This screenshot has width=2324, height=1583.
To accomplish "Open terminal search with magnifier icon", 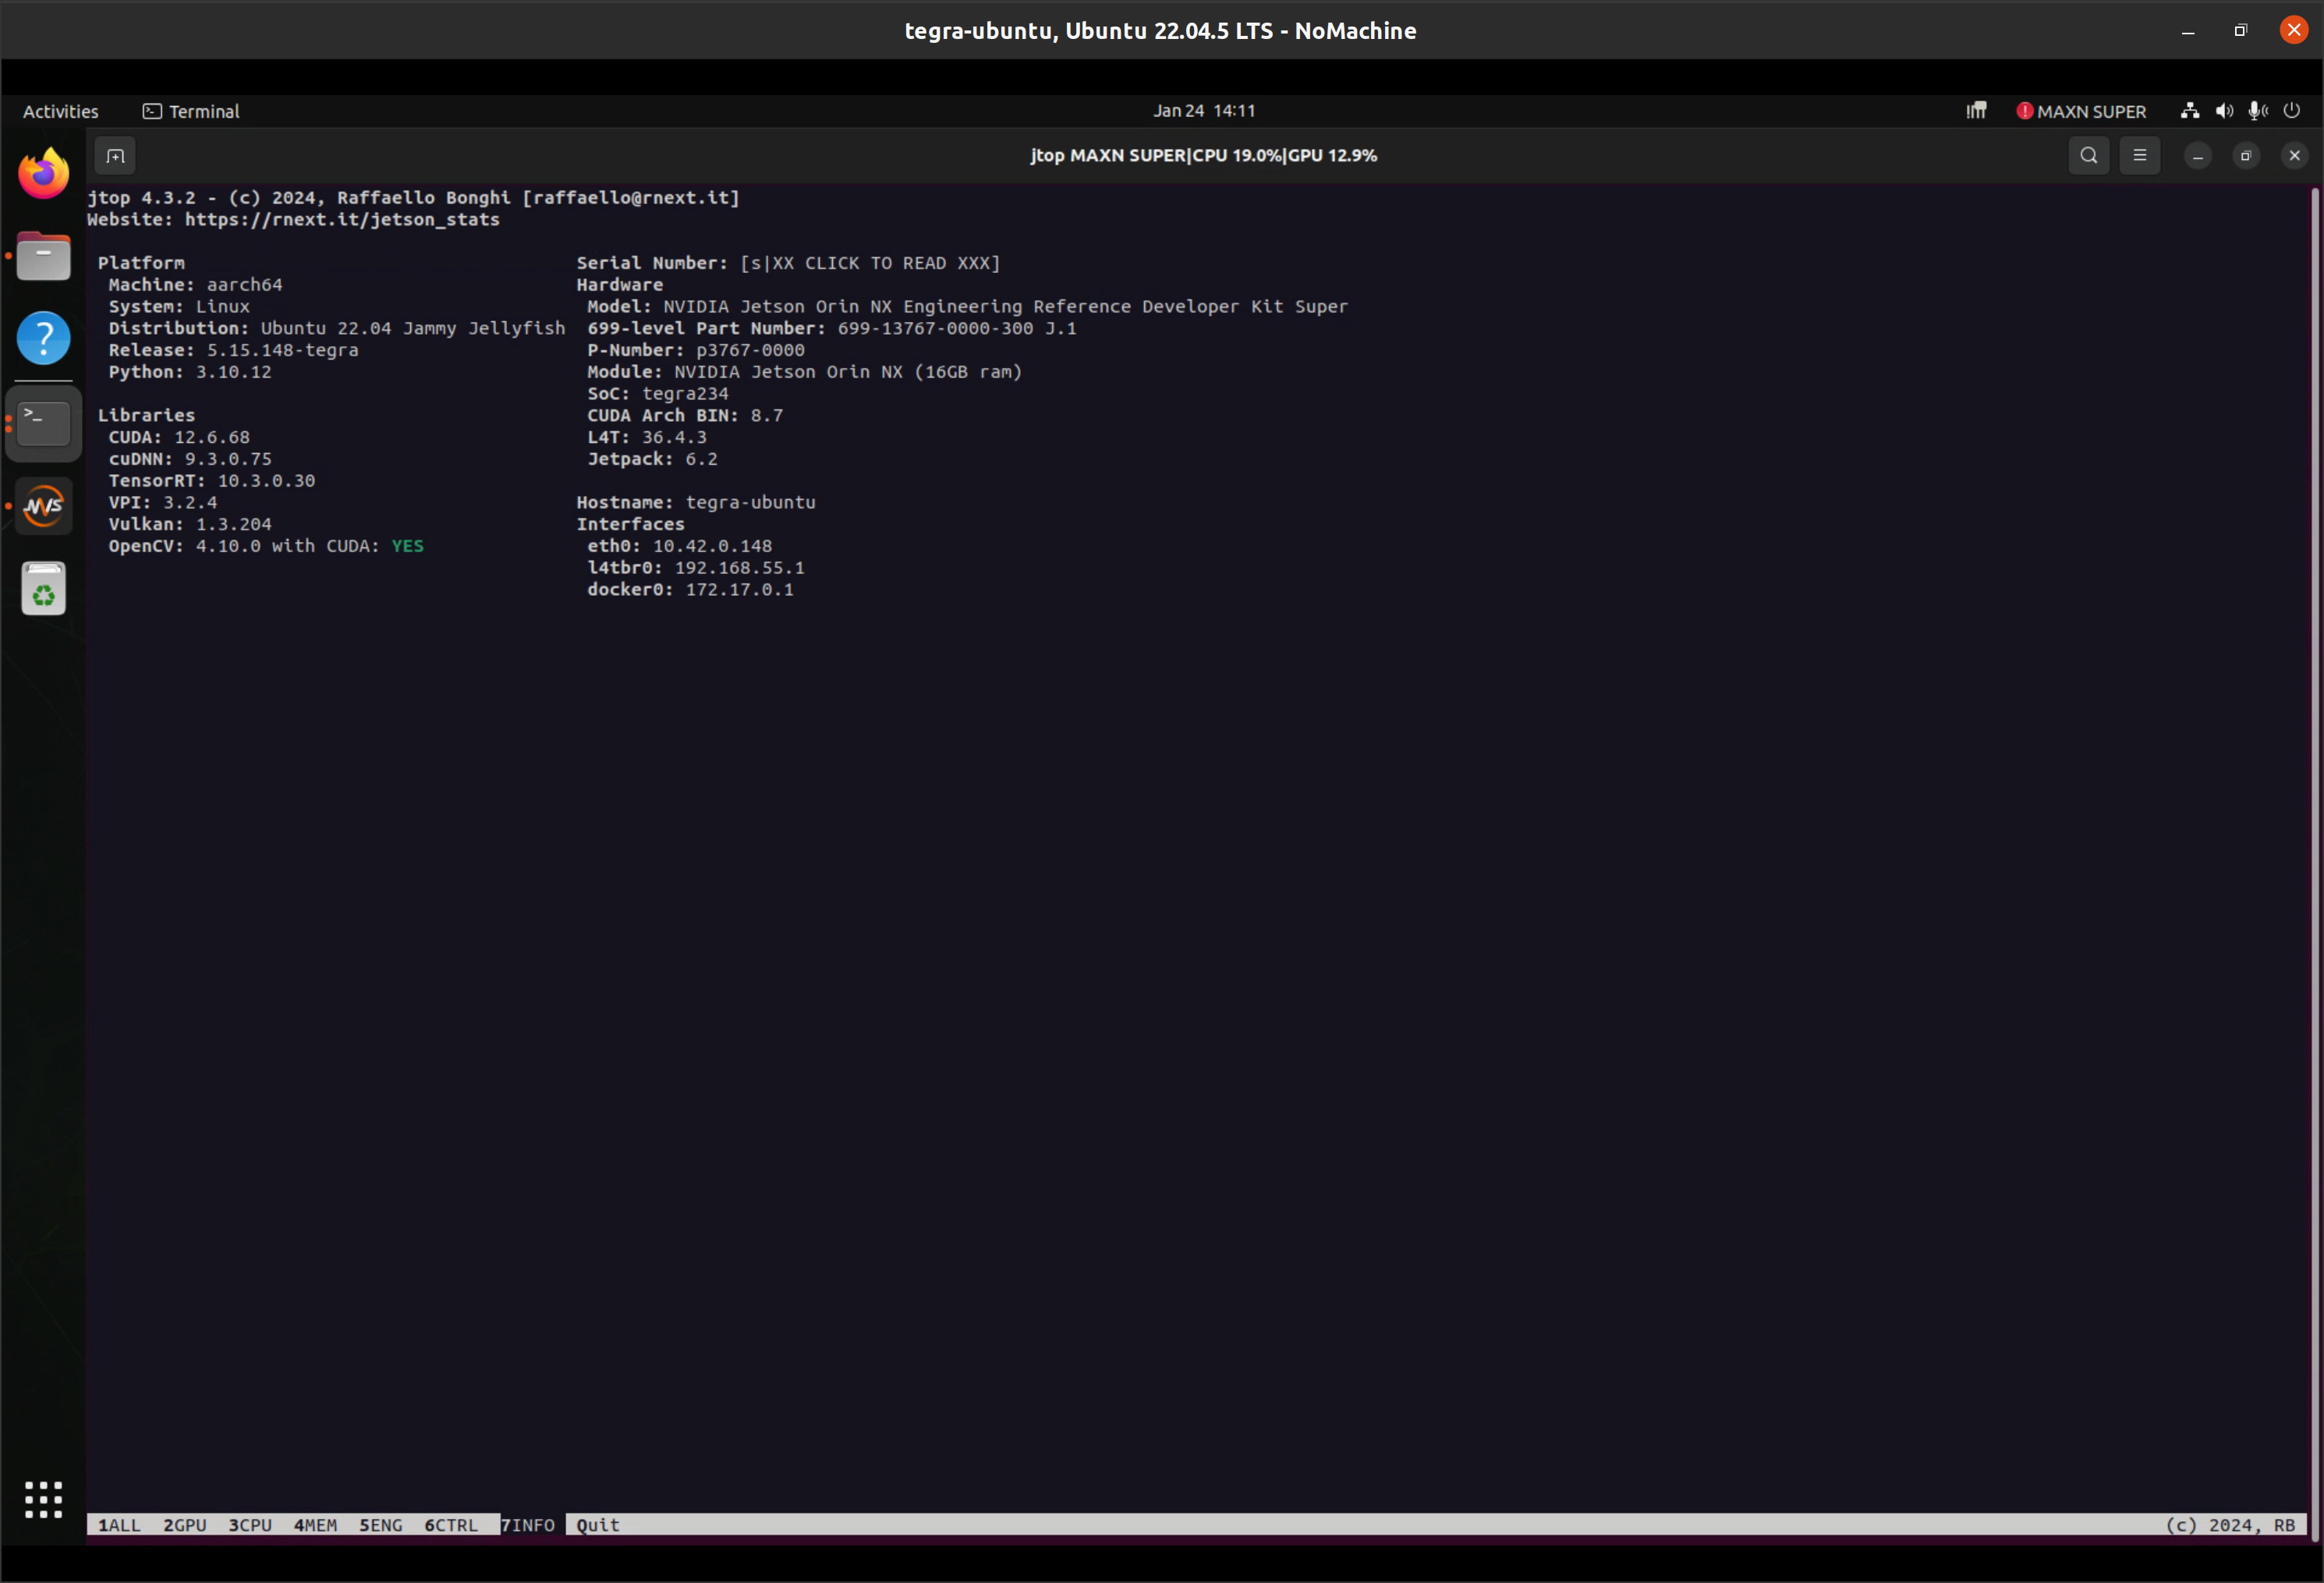I will coord(2088,156).
